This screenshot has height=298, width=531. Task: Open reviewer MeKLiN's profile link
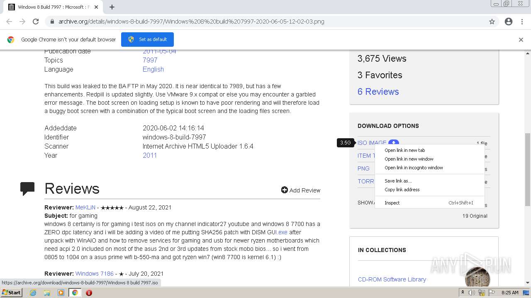pyautogui.click(x=85, y=207)
